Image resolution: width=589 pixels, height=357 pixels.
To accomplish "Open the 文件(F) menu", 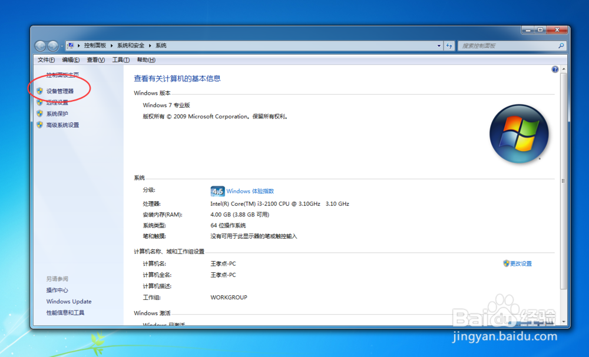I will click(46, 59).
